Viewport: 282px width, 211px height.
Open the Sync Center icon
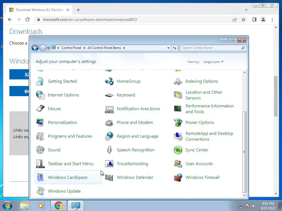[178, 150]
